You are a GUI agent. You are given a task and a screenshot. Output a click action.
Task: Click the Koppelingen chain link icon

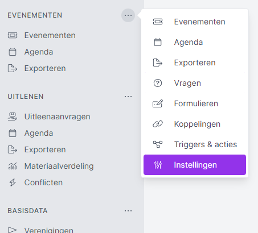click(158, 124)
